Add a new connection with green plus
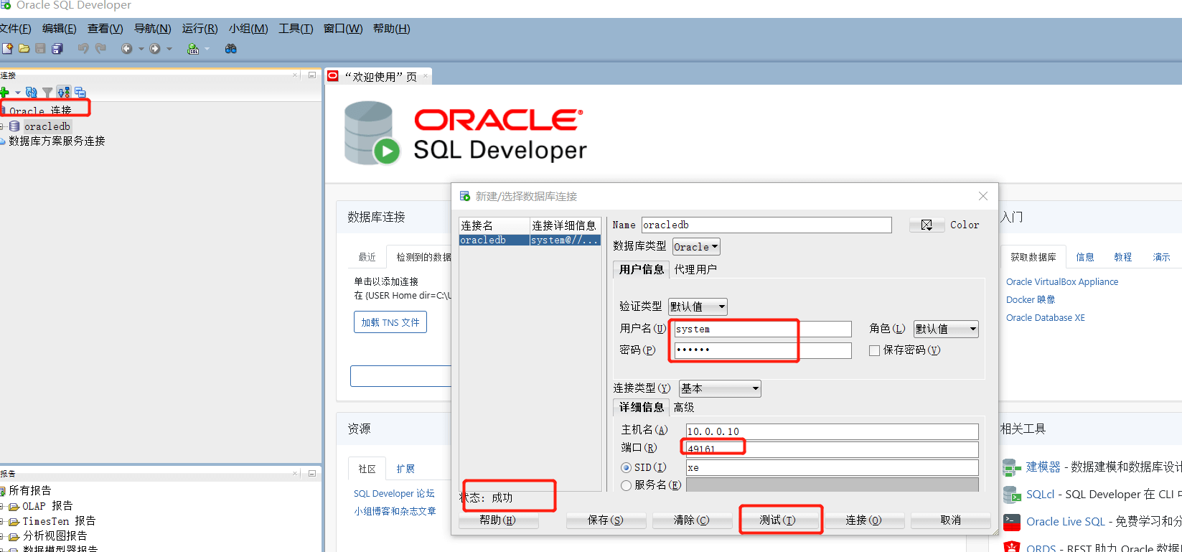The width and height of the screenshot is (1182, 552). [4, 93]
